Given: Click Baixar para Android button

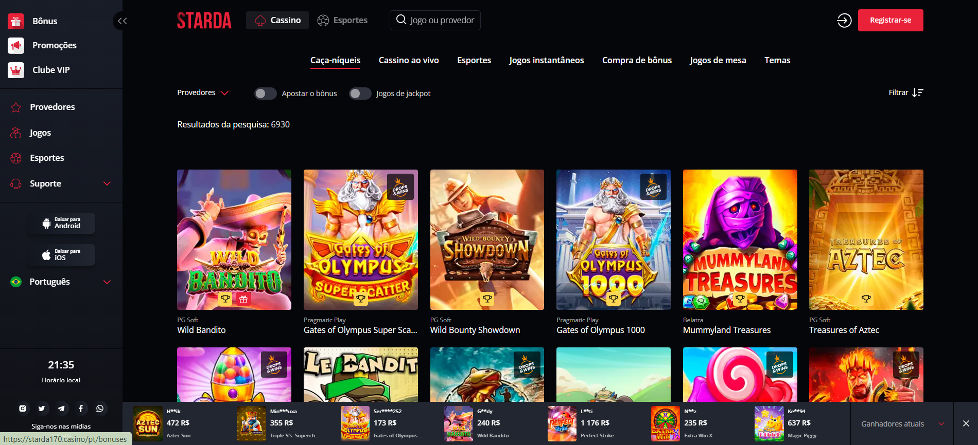Looking at the screenshot, I should pyautogui.click(x=61, y=223).
